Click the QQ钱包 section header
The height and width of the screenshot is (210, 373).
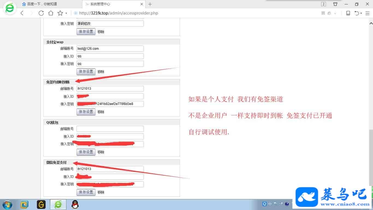click(x=112, y=122)
